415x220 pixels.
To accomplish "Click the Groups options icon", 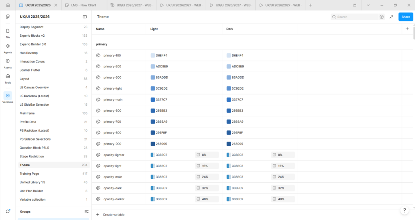I will point(86,212).
